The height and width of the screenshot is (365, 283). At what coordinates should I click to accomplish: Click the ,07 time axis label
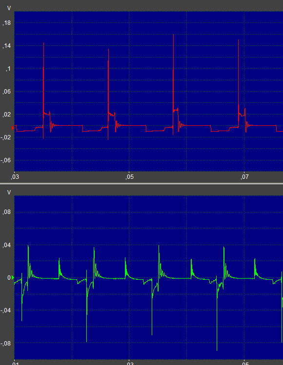(244, 177)
